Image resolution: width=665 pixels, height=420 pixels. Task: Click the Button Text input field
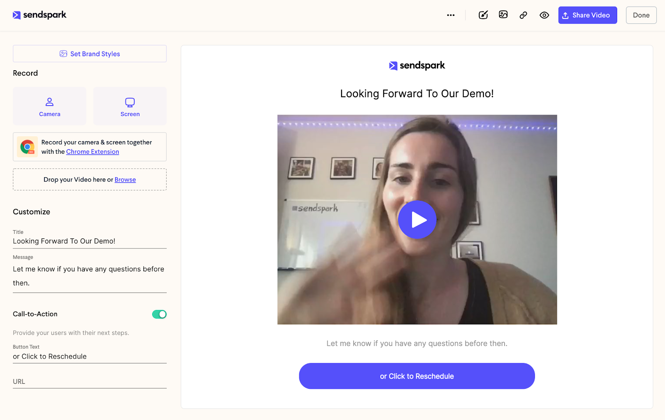90,356
